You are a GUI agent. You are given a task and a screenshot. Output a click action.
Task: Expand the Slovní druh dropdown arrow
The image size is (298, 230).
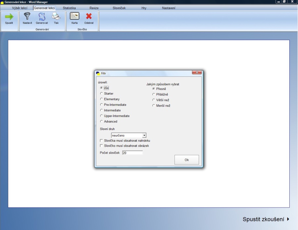point(144,135)
